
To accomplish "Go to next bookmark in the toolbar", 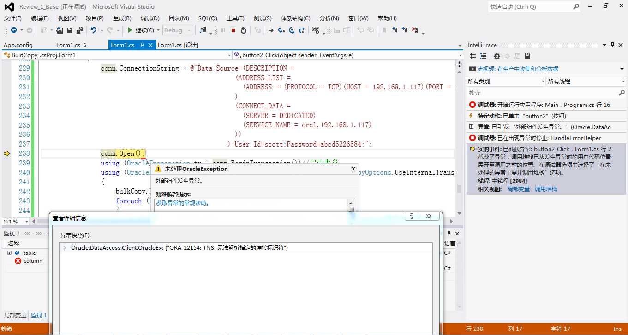I will point(405,30).
